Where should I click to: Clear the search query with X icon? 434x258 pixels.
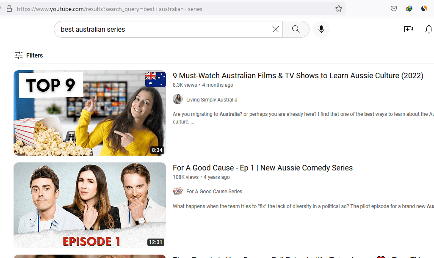click(275, 29)
